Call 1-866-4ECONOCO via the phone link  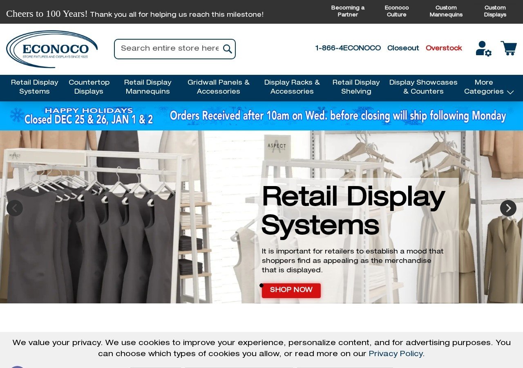click(x=348, y=48)
